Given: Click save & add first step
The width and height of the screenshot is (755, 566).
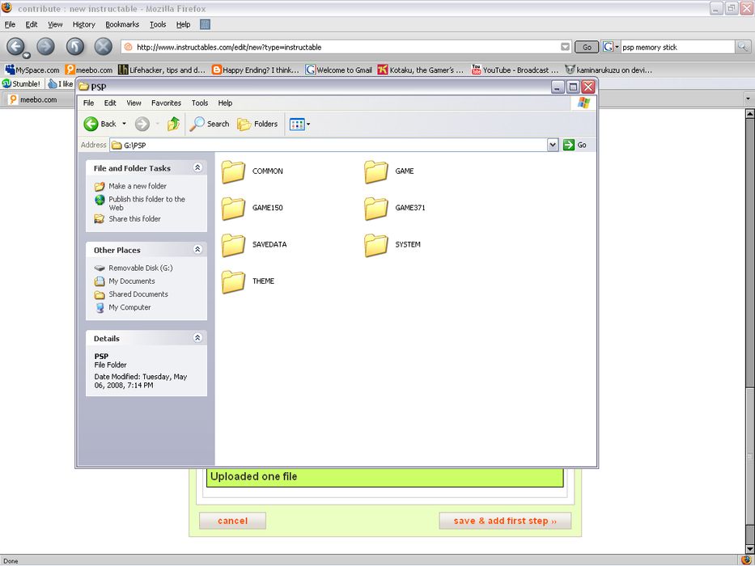Looking at the screenshot, I should (505, 521).
